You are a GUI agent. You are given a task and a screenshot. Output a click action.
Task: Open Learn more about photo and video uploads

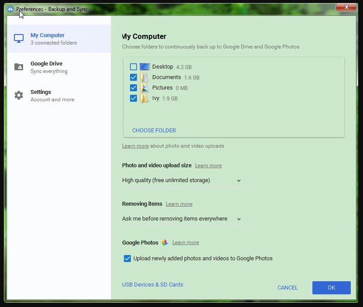(135, 146)
